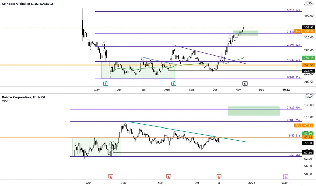Open the red August earnings marker on Roblox

169,177
